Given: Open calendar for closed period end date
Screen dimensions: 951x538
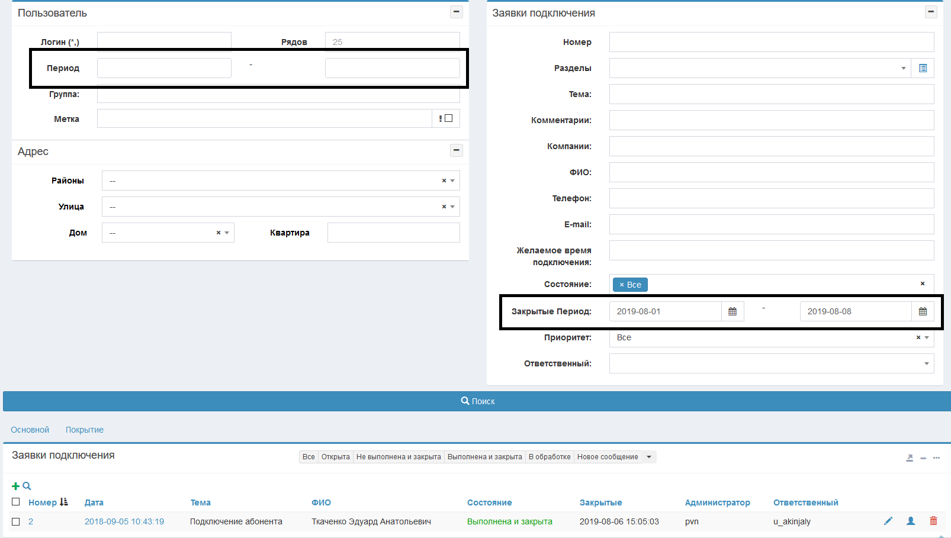Looking at the screenshot, I should coord(923,311).
